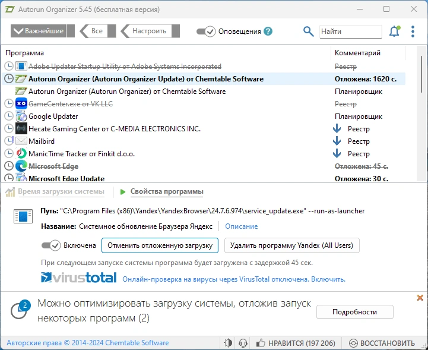Select Adobe Updater Startup Utility row text
The height and width of the screenshot is (350, 428).
pyautogui.click(x=125, y=66)
